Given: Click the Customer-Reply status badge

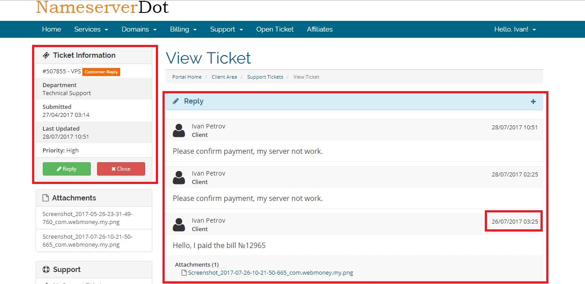Looking at the screenshot, I should [102, 72].
